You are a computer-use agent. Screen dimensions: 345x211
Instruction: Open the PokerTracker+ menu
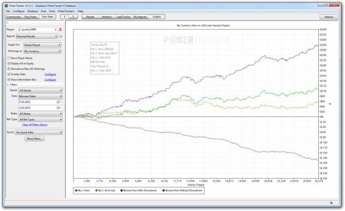tap(66, 11)
